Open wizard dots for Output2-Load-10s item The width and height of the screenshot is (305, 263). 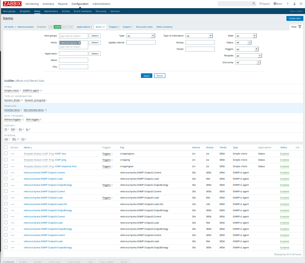13,204
